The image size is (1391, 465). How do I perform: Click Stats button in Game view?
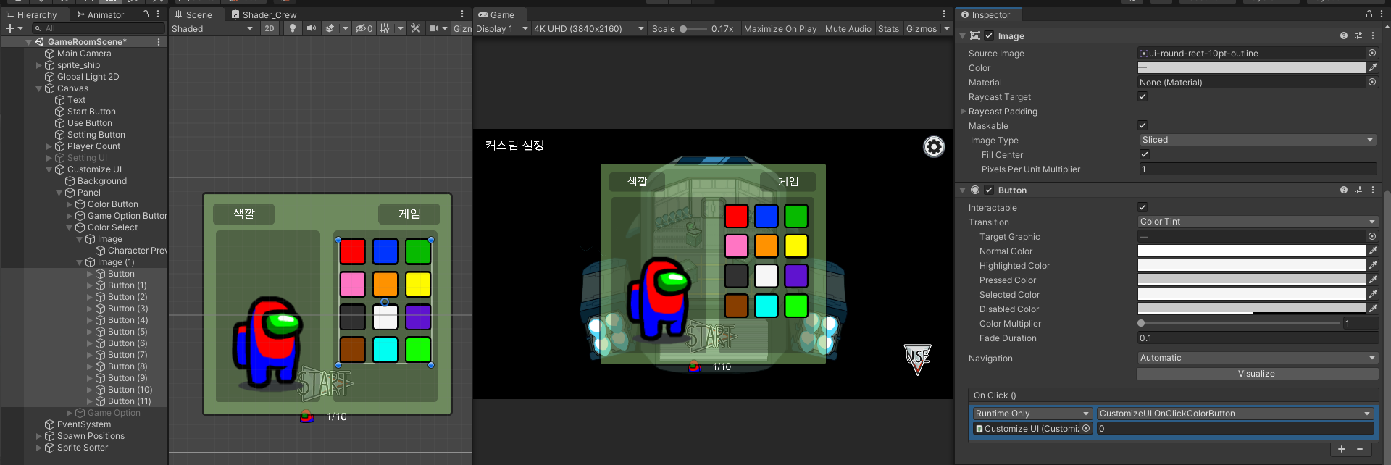coord(888,28)
